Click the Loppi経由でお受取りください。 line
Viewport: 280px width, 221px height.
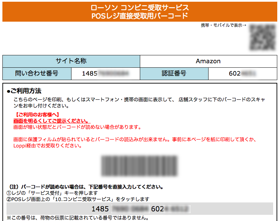tap(47, 146)
